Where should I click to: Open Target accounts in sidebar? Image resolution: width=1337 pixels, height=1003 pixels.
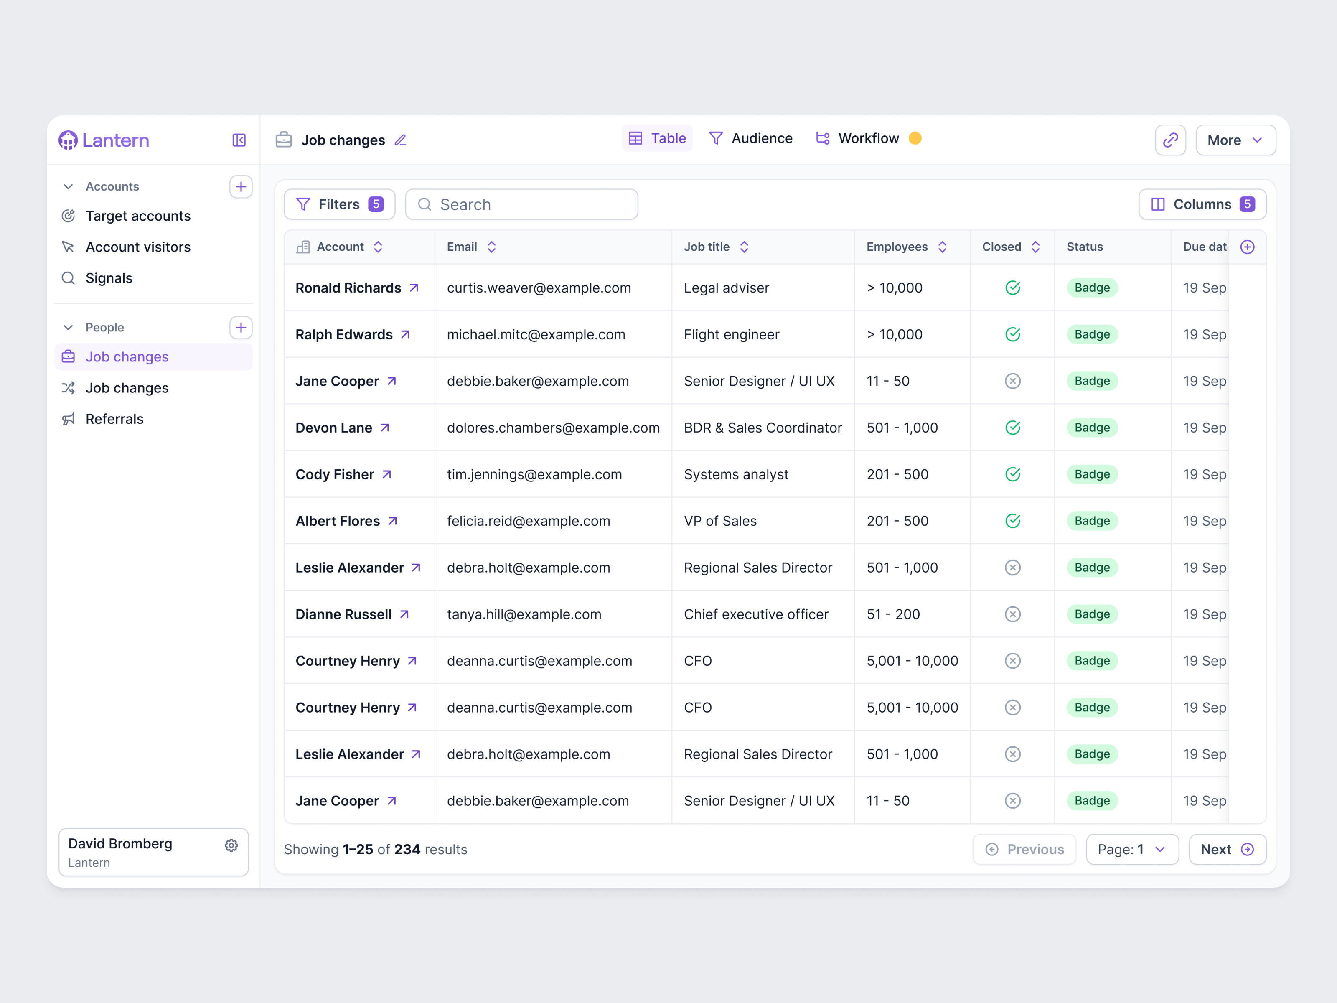[153, 216]
